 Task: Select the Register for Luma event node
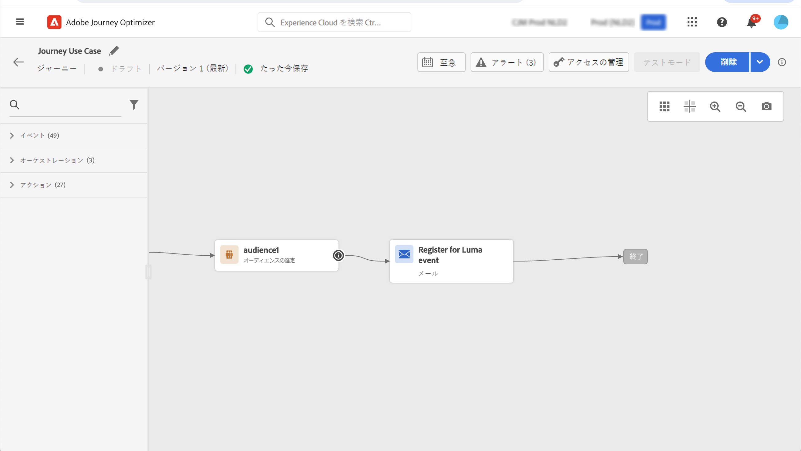coord(451,261)
